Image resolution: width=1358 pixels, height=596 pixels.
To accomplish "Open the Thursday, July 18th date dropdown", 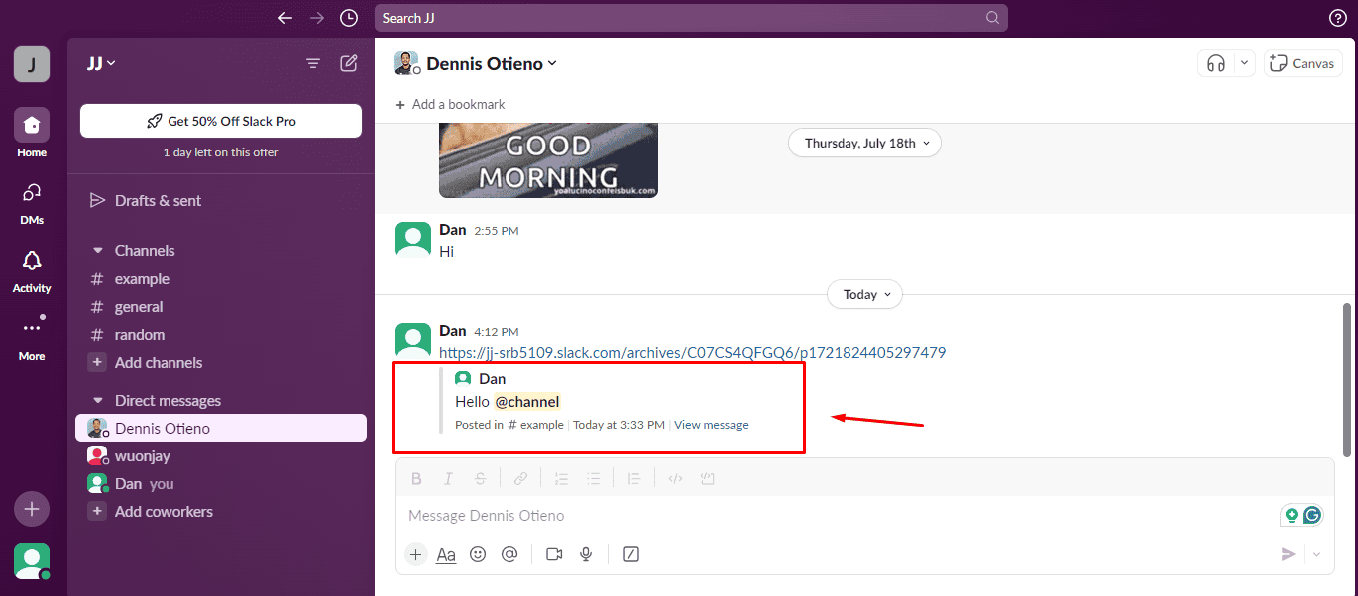I will pos(864,143).
